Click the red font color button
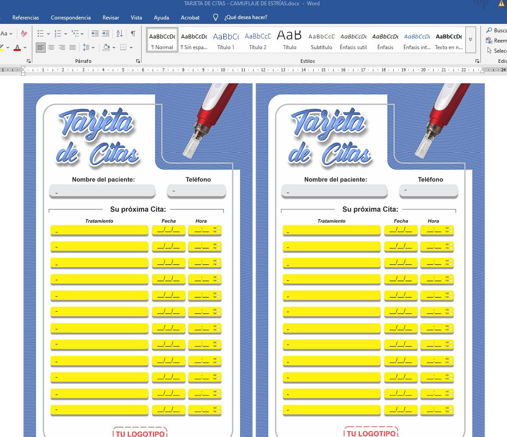The height and width of the screenshot is (437, 507). pyautogui.click(x=17, y=47)
